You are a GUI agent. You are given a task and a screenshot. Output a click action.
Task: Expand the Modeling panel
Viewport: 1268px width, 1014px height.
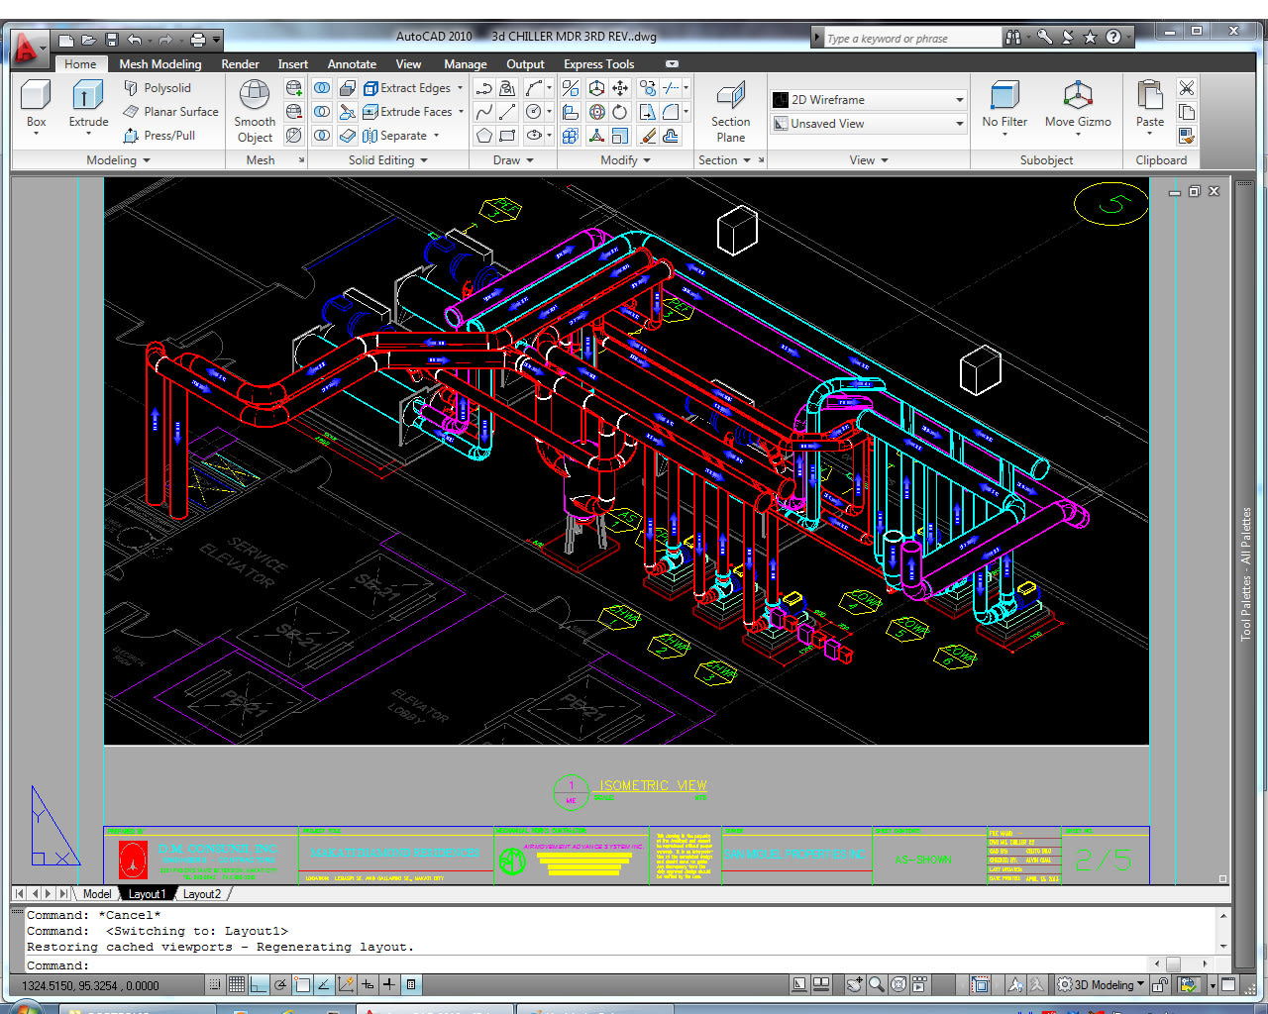(x=118, y=160)
